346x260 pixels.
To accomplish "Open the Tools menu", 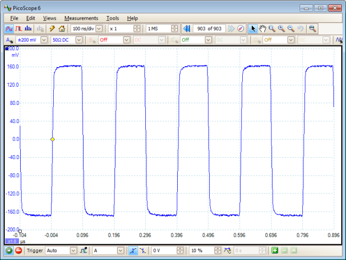I will pos(112,18).
